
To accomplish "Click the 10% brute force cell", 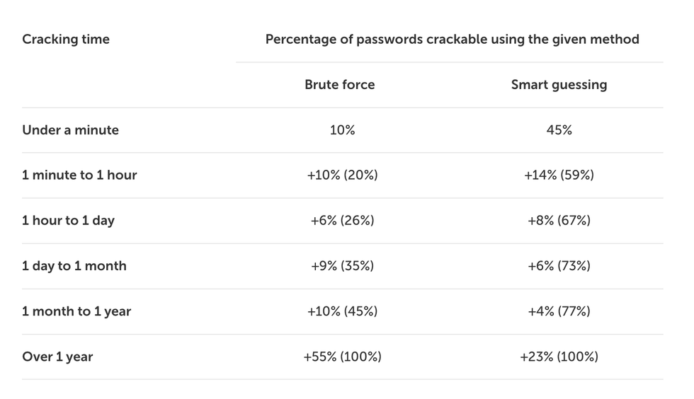I will pyautogui.click(x=342, y=130).
